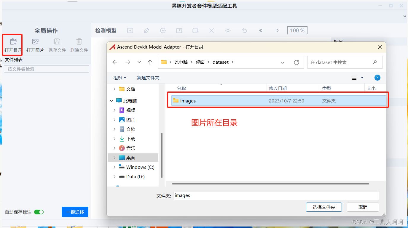Click the undo arrow icon in toolbar

[245, 30]
